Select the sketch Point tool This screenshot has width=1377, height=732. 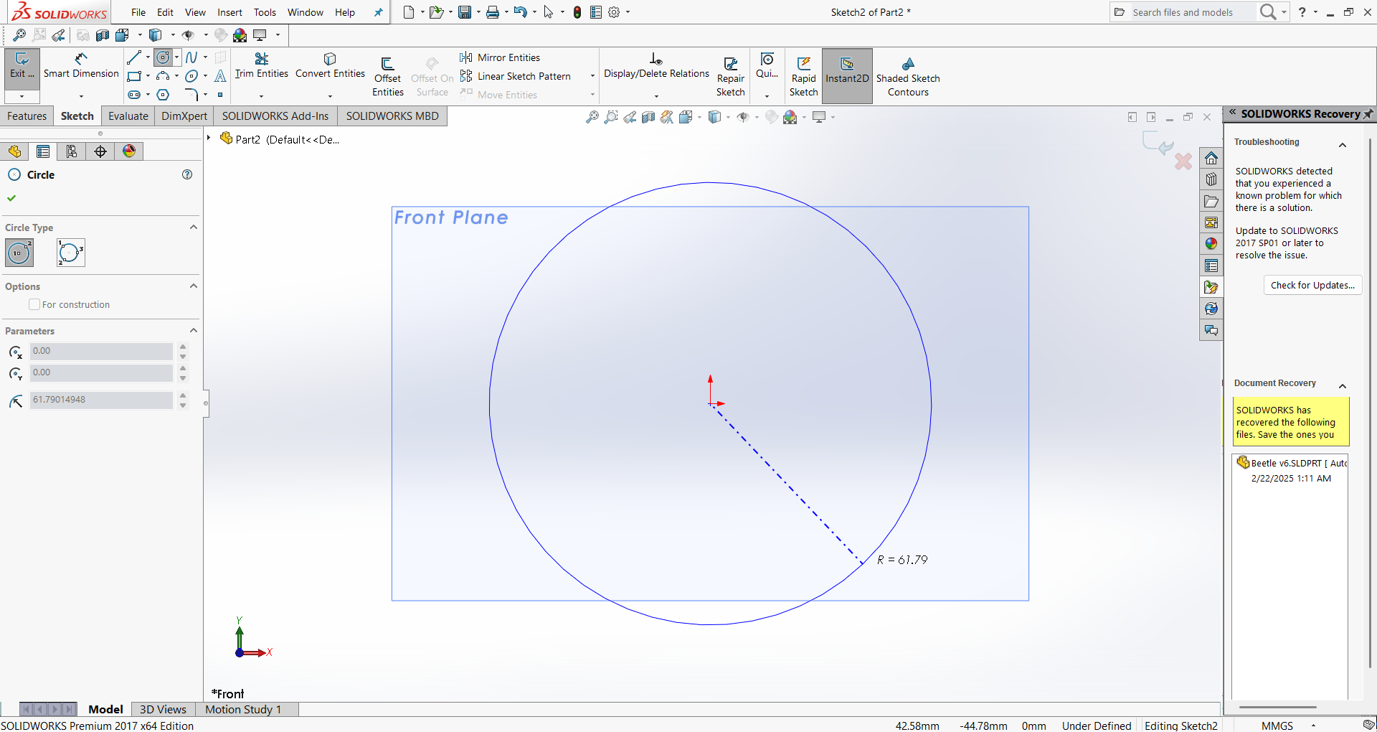[x=220, y=95]
